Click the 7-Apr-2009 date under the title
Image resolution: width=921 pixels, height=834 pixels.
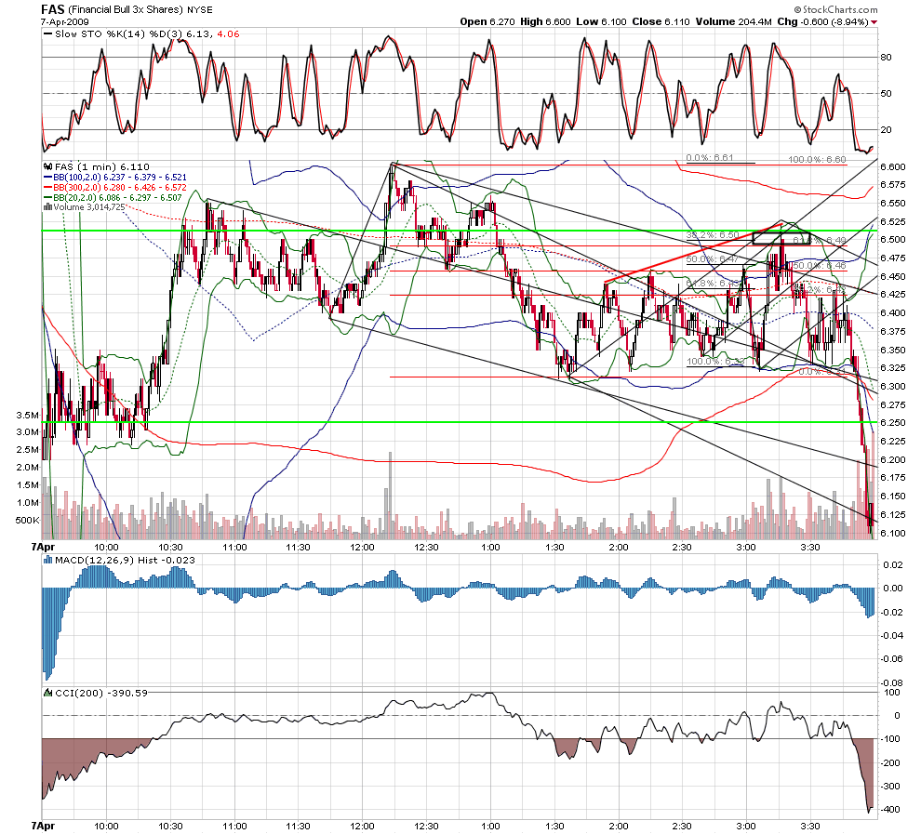coord(64,21)
